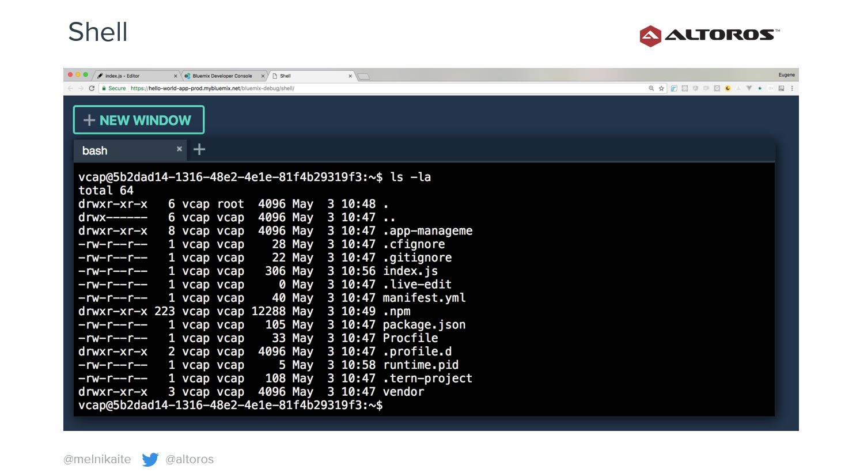The height and width of the screenshot is (473, 841).
Task: Click the grey G extension icon
Action: click(717, 88)
